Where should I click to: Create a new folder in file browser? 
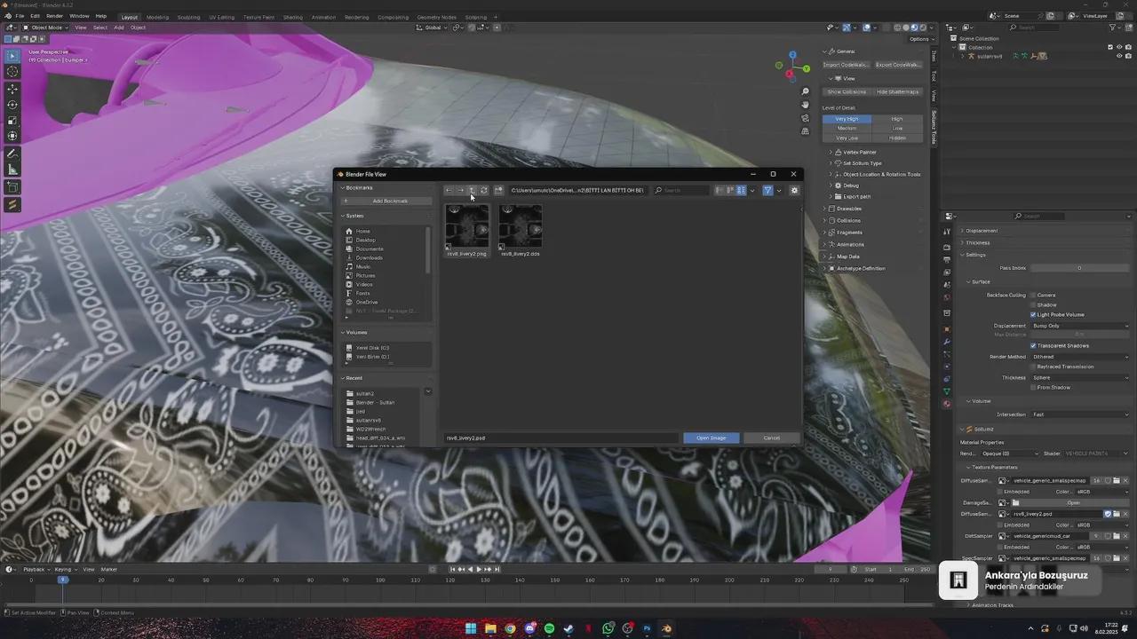[498, 190]
